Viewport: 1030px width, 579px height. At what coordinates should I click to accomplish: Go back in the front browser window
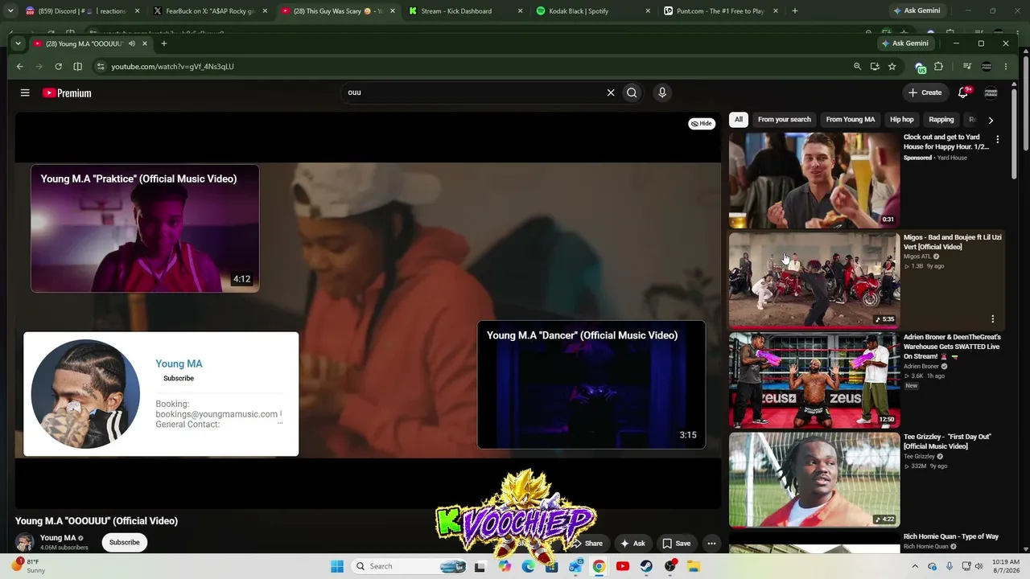click(x=20, y=67)
